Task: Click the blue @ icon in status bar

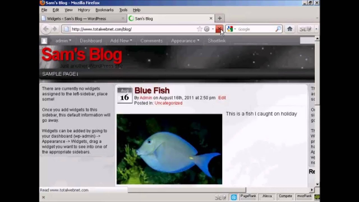Action: click(234, 198)
